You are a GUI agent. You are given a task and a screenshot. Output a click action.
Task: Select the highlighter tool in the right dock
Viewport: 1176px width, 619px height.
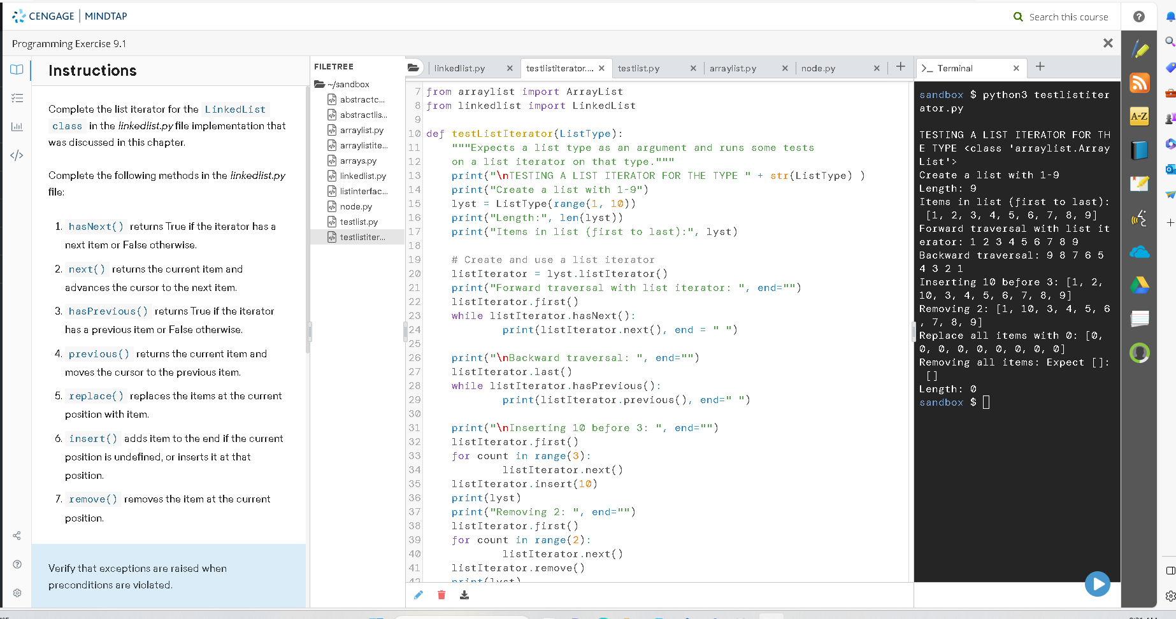click(x=1140, y=48)
